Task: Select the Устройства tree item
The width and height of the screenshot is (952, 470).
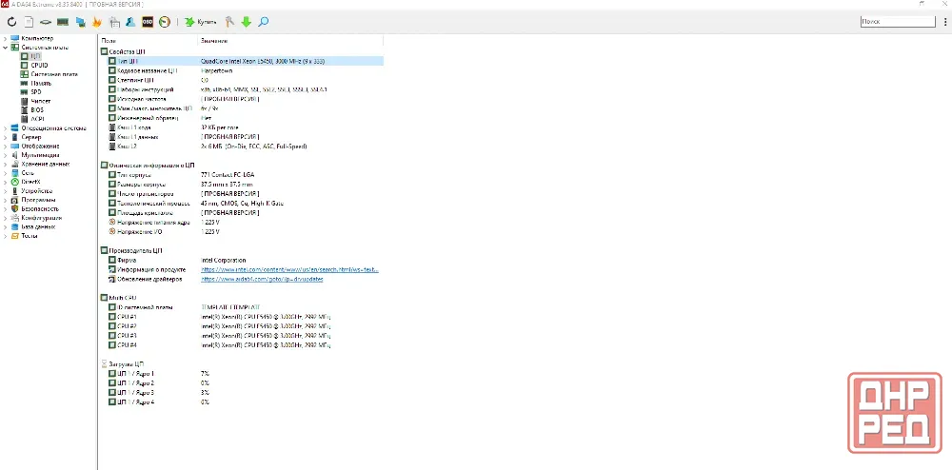Action: pyautogui.click(x=36, y=191)
